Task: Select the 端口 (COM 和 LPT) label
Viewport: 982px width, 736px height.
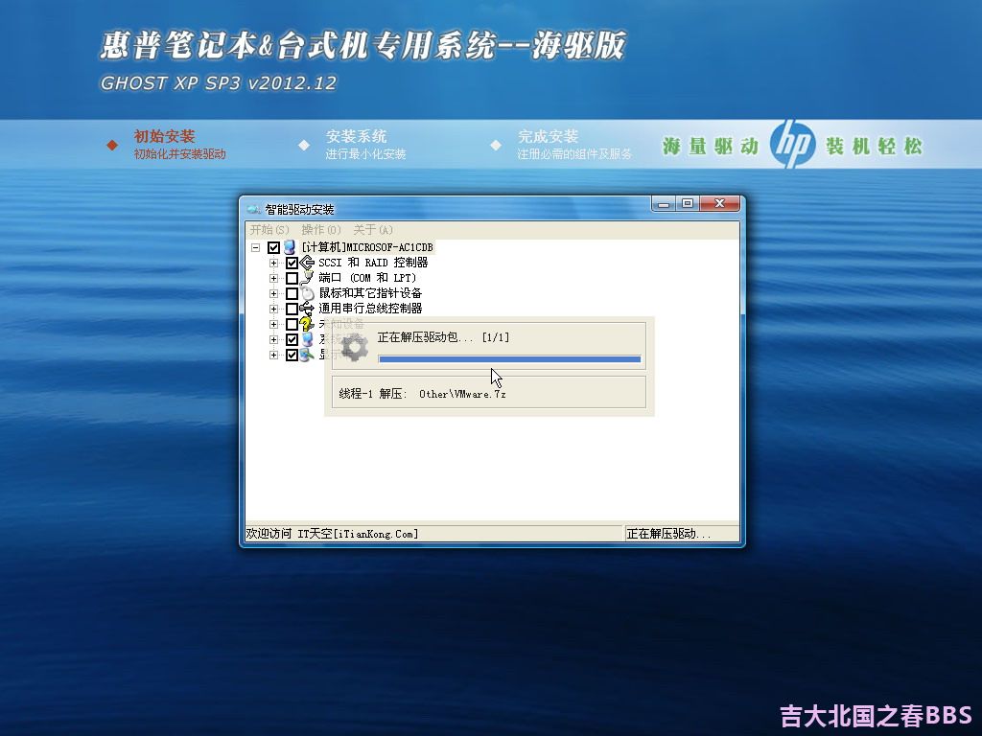Action: pyautogui.click(x=367, y=278)
